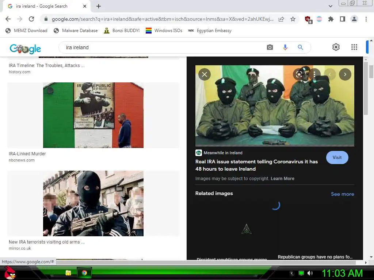
Task: Click the address bar URL
Action: point(163,19)
